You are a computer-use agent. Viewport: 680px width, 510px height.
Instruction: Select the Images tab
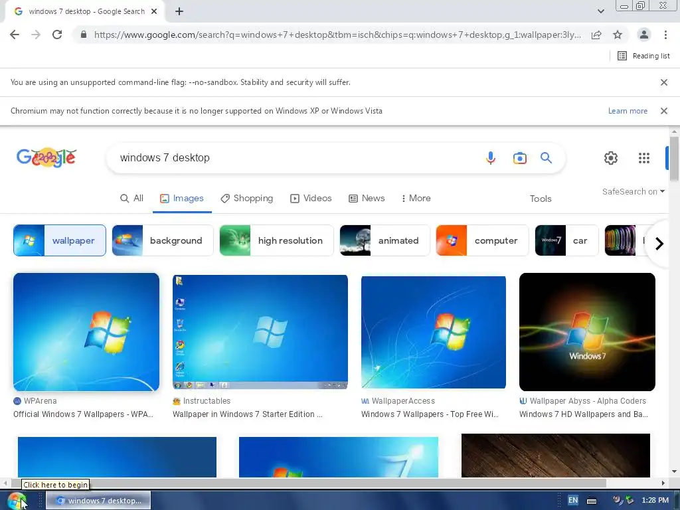click(x=182, y=198)
